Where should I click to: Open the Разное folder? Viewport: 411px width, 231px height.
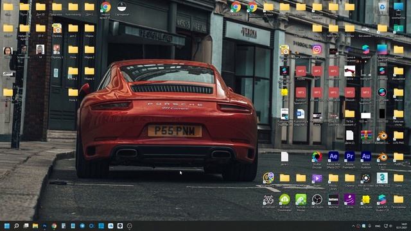pos(398,49)
